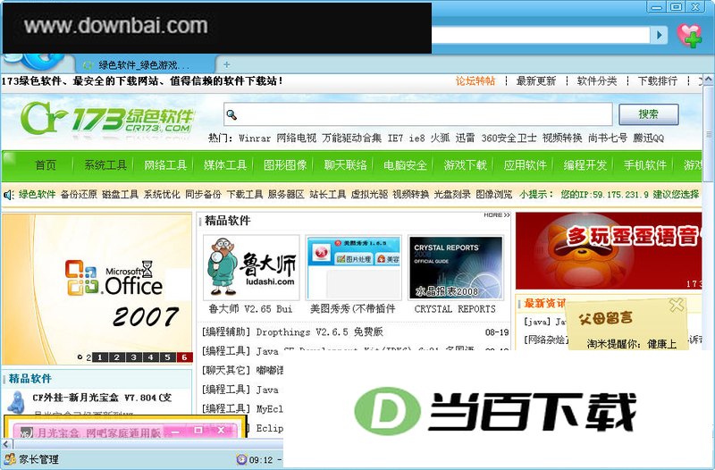Viewport: 715px width, 470px height.
Task: Click the Winrar hot keyword
Action: tap(255, 138)
